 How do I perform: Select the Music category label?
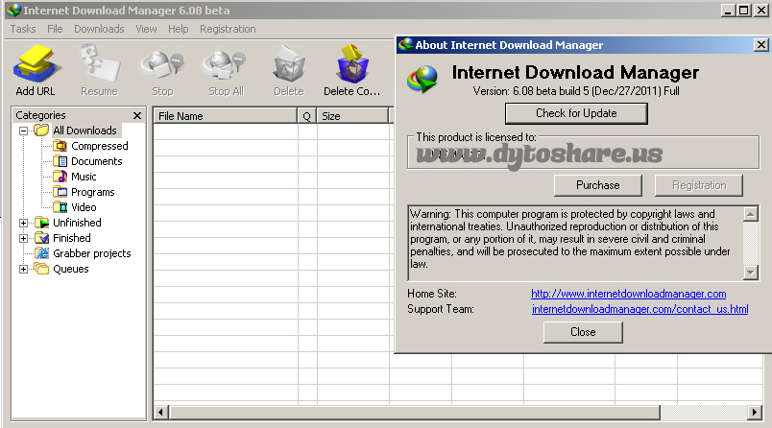pos(84,177)
